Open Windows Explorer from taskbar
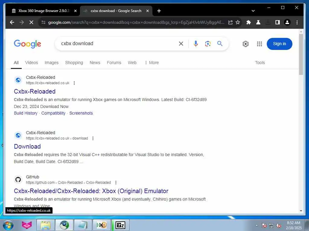The height and width of the screenshot is (231, 309). (46, 225)
